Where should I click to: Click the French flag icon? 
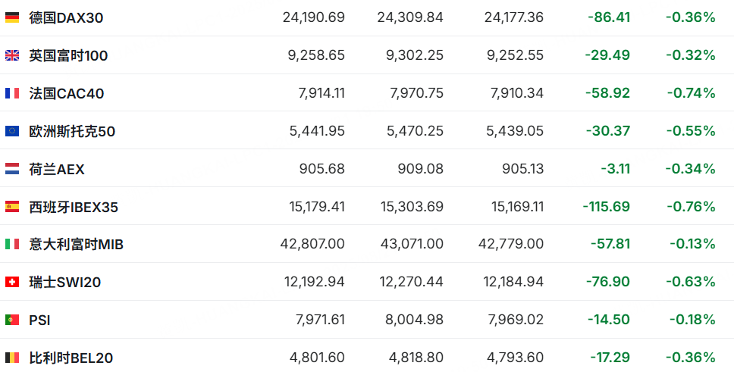(x=12, y=94)
